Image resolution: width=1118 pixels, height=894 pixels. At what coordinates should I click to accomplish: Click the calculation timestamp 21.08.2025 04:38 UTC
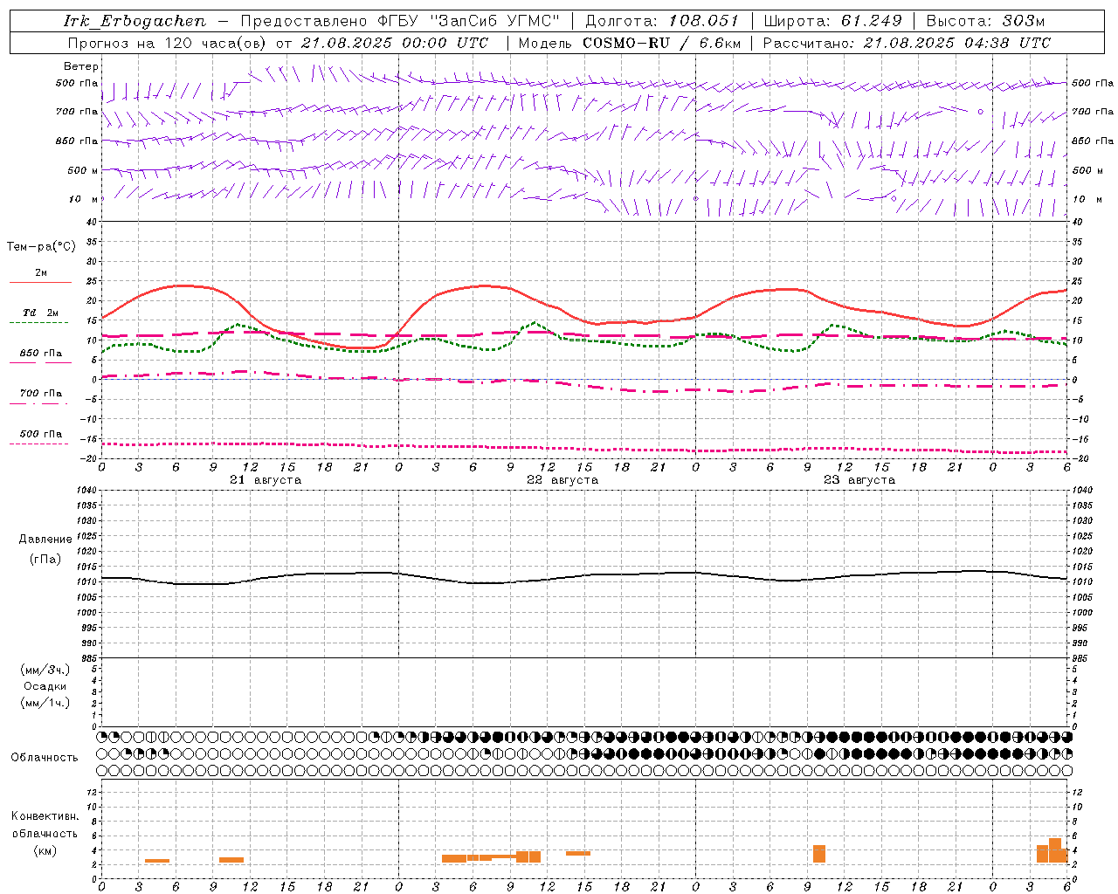[956, 43]
